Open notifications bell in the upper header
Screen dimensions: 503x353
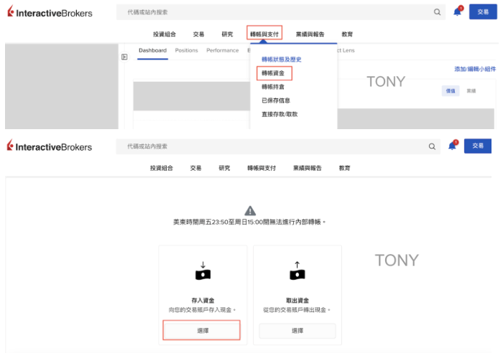457,12
